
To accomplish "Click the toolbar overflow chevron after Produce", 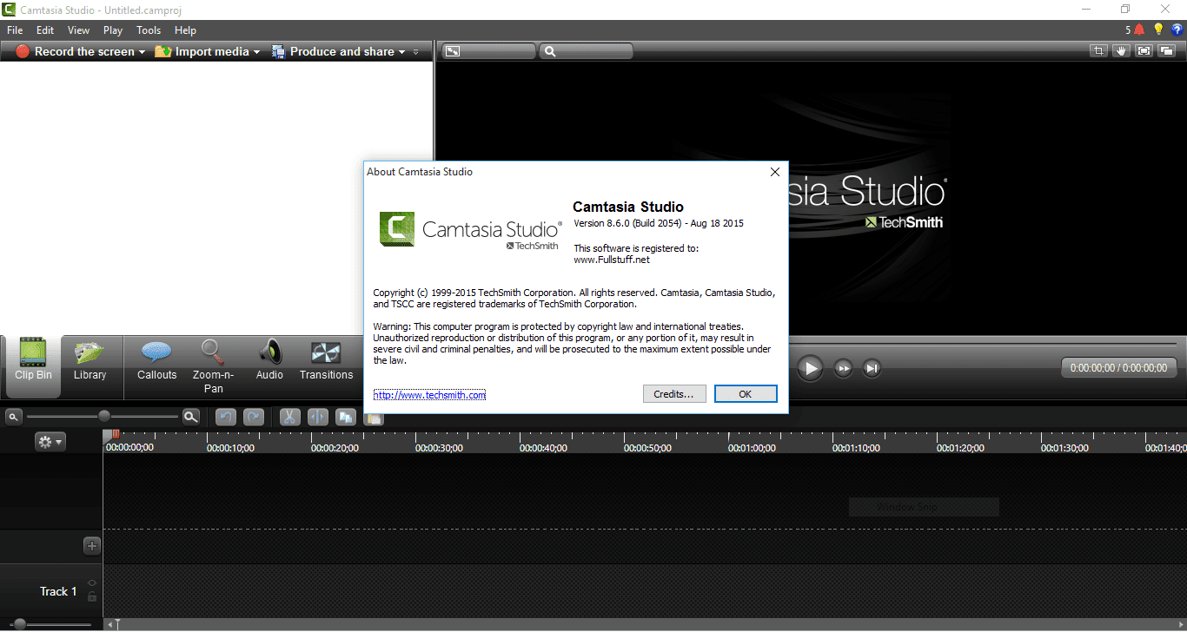I will [415, 52].
